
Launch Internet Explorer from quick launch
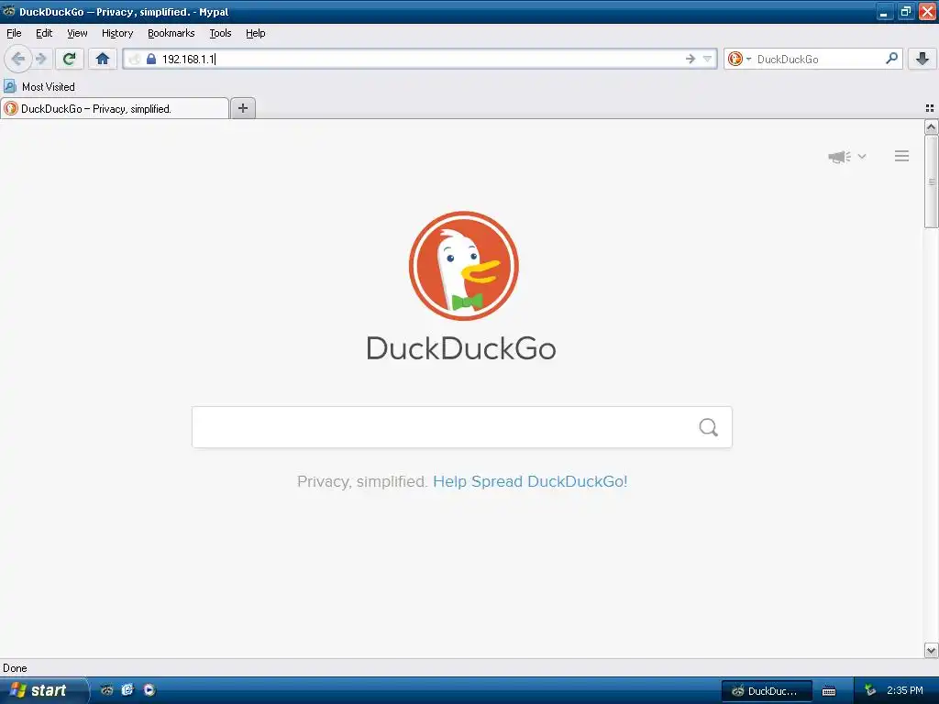pos(127,690)
